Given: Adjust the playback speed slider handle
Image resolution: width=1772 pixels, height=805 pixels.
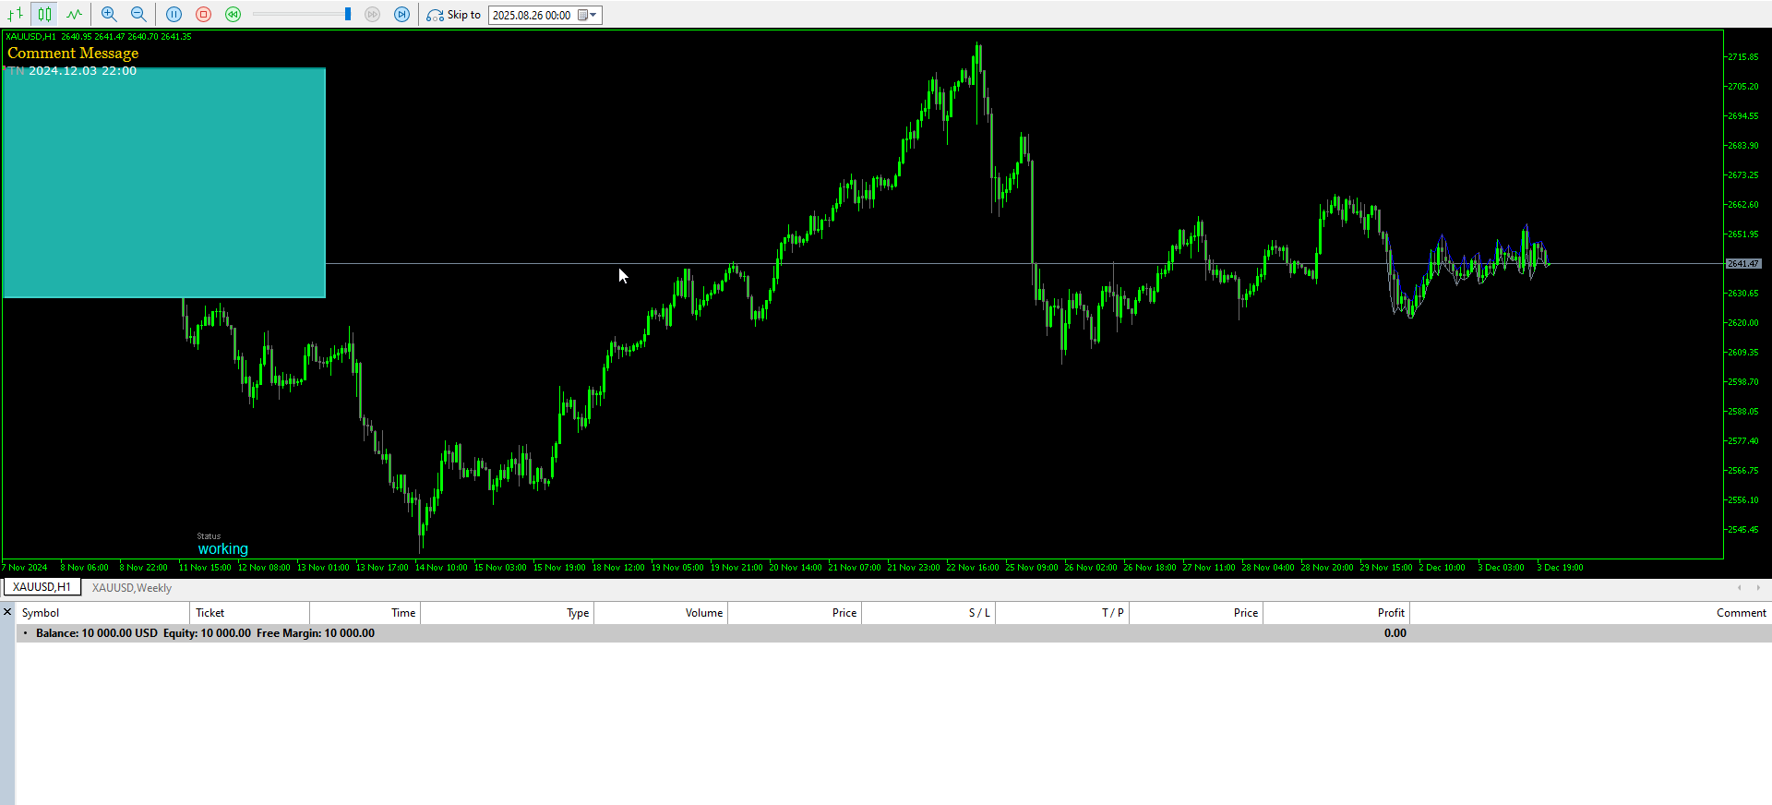Looking at the screenshot, I should pyautogui.click(x=348, y=14).
